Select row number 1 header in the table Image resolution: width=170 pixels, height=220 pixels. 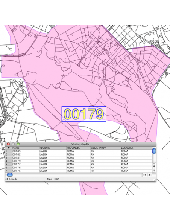9,151
